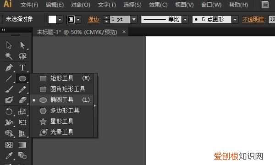Screen dimensions: 275x165
Task: Select the Shape Builder tool
Action: point(9,133)
